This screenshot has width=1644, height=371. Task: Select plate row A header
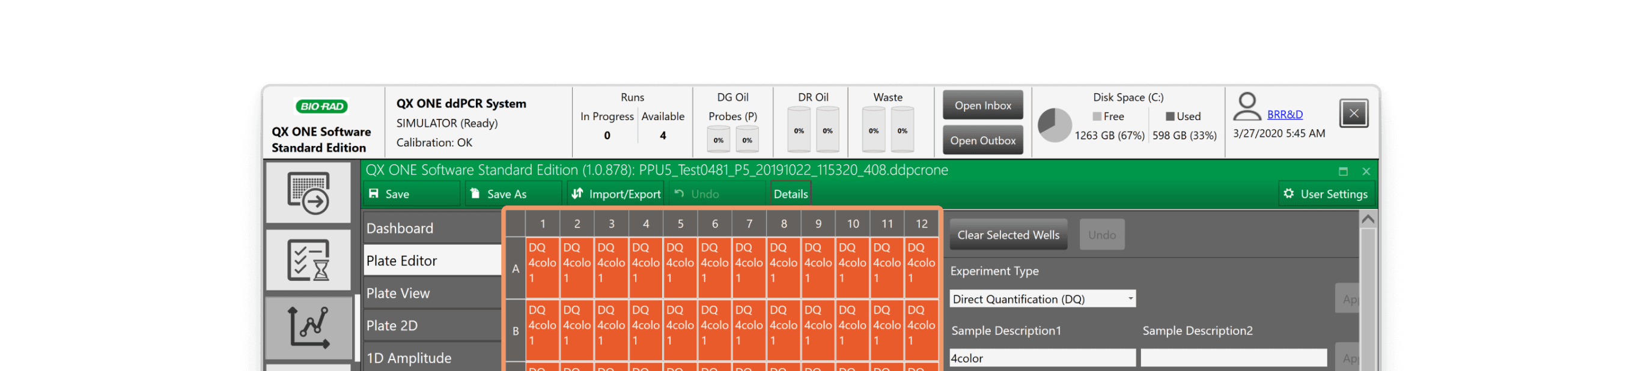[x=516, y=268]
